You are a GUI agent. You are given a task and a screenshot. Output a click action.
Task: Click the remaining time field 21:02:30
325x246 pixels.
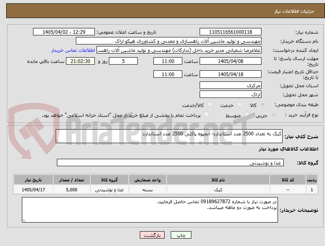coord(80,61)
